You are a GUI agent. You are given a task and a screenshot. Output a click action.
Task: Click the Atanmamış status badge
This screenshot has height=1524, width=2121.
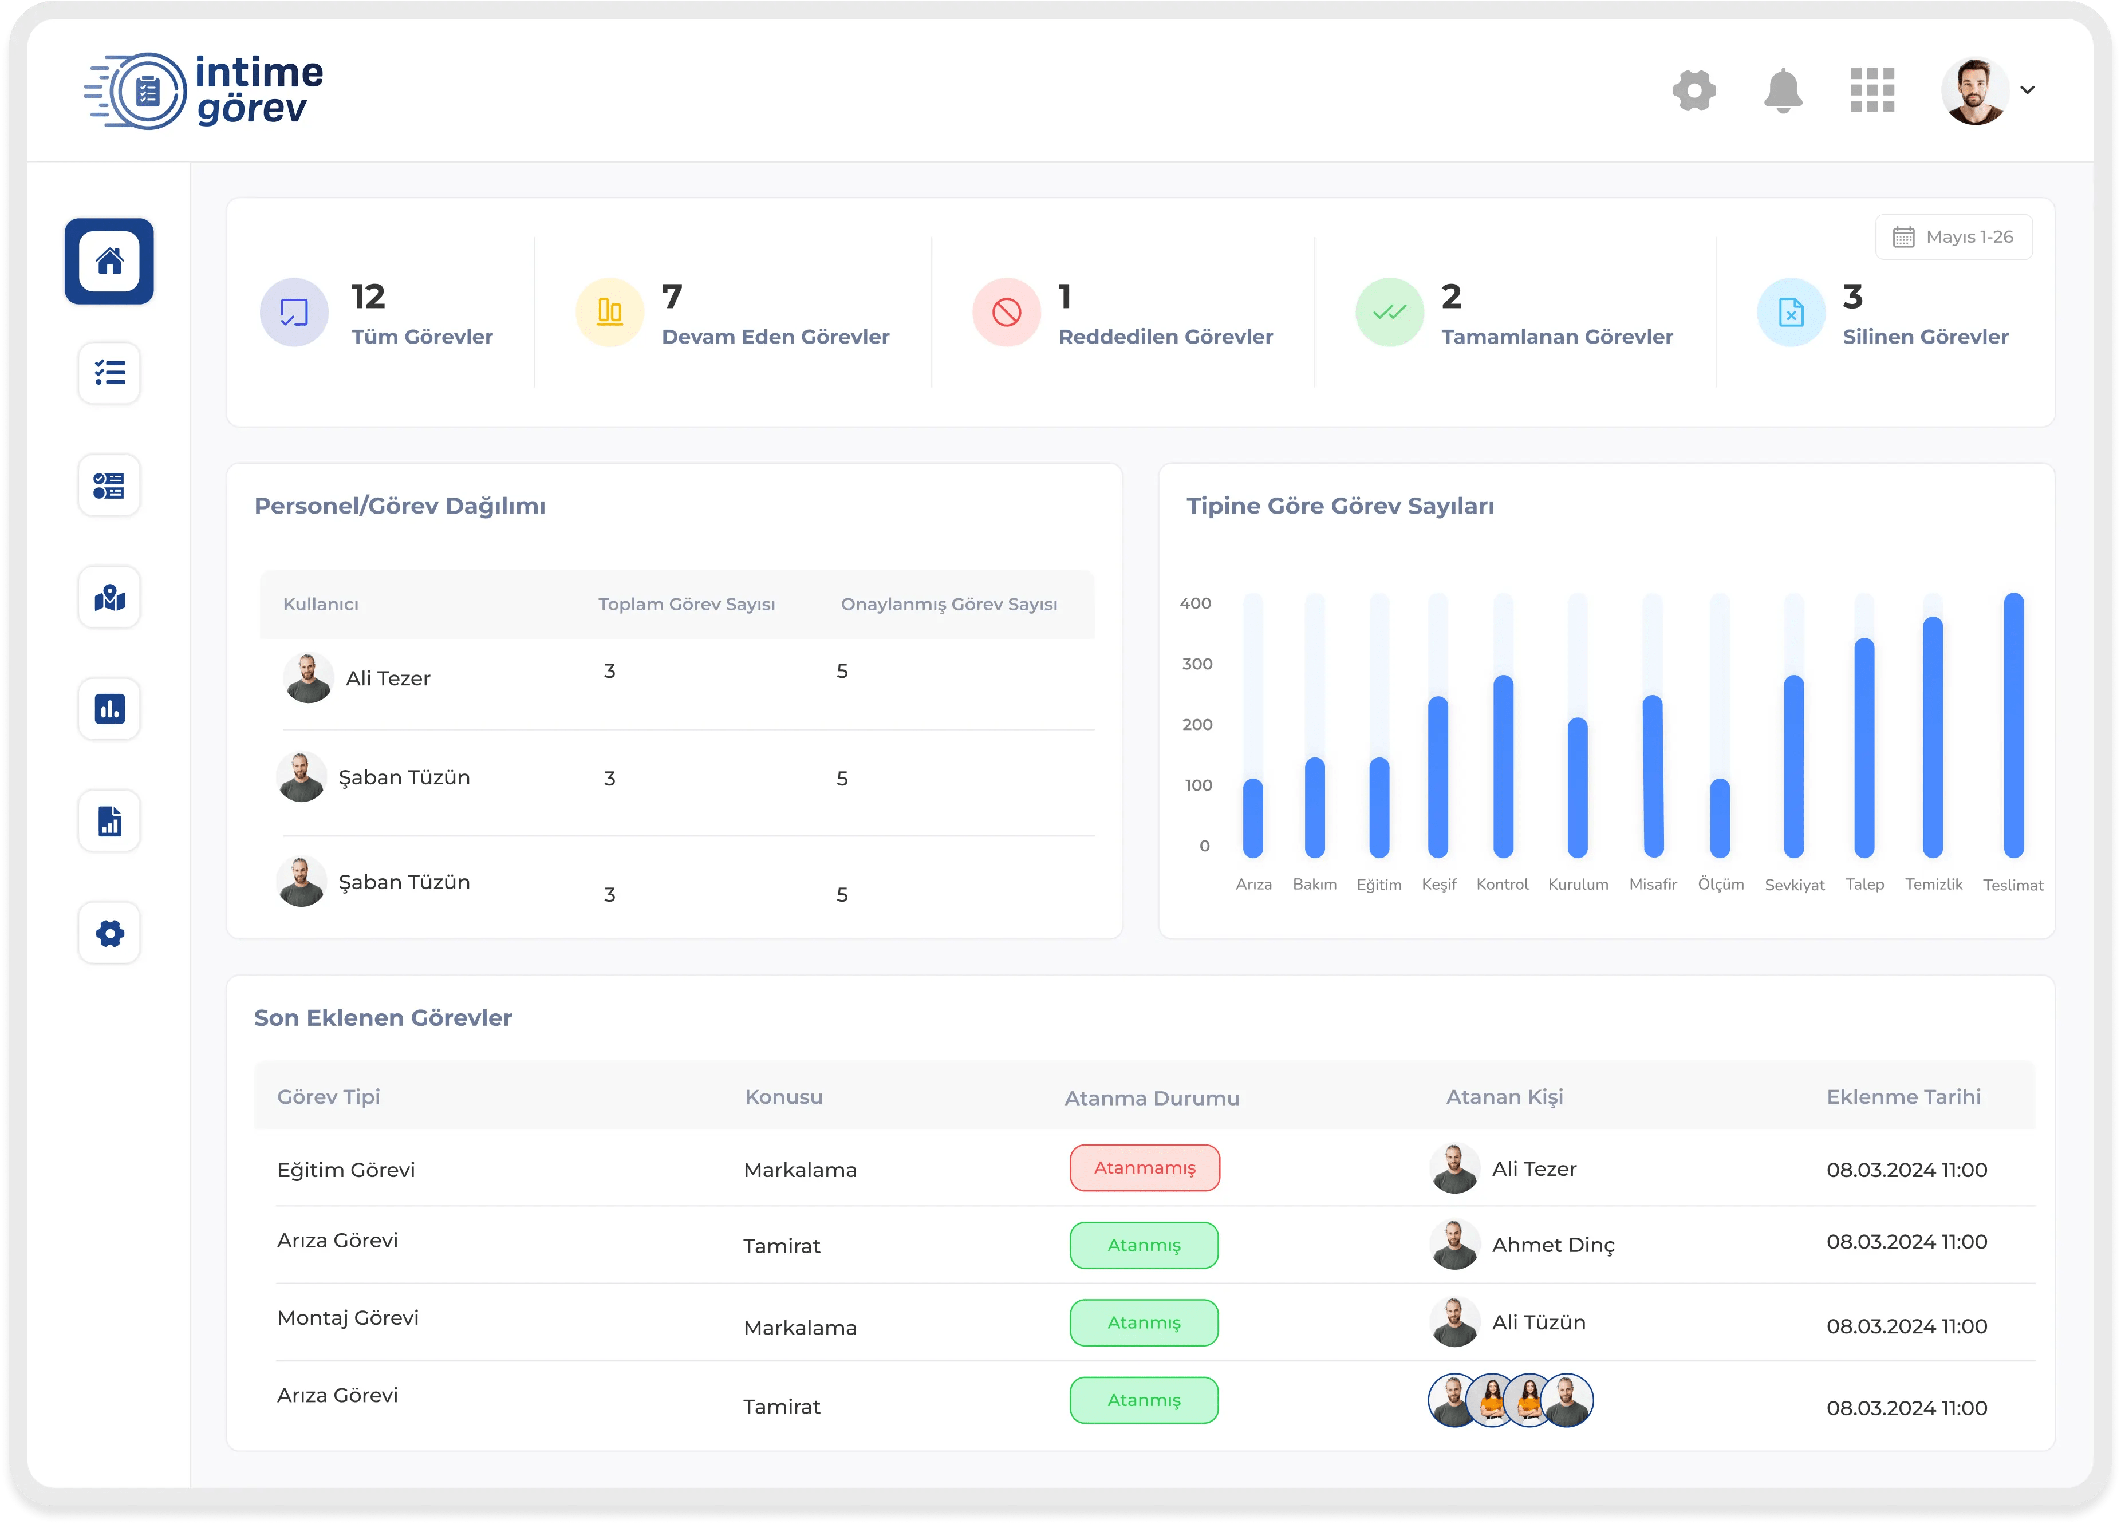[x=1145, y=1168]
